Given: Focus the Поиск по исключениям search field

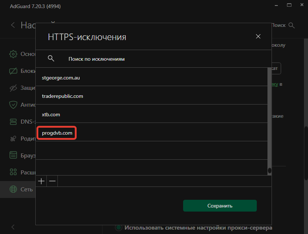Looking at the screenshot, I should pos(147,59).
